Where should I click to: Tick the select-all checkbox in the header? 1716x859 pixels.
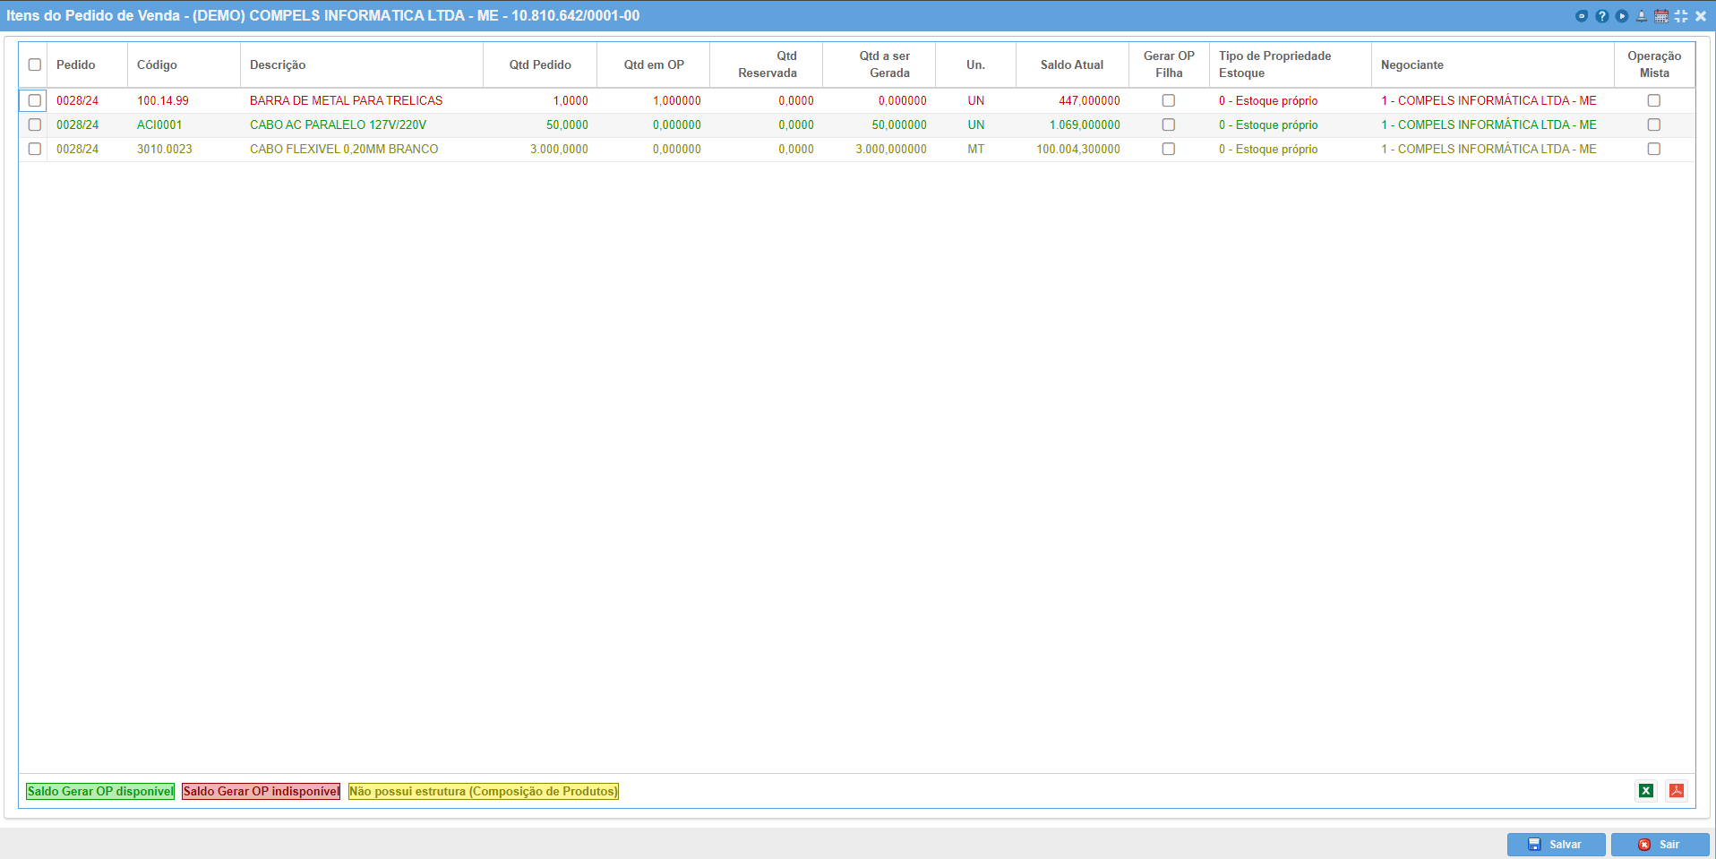tap(35, 64)
